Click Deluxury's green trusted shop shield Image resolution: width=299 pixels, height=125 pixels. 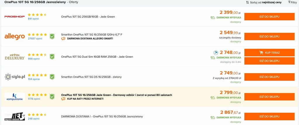pyautogui.click(x=52, y=57)
